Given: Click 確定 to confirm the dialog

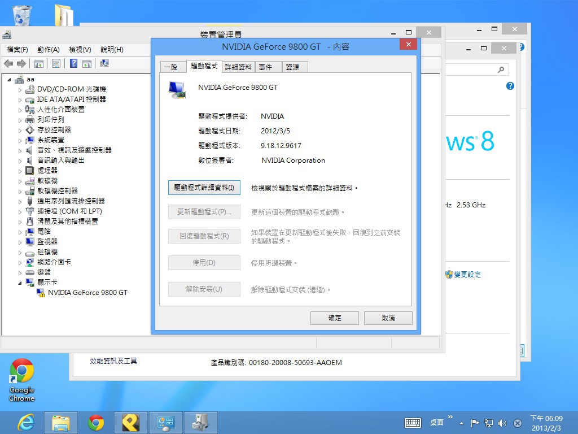Looking at the screenshot, I should pos(335,318).
